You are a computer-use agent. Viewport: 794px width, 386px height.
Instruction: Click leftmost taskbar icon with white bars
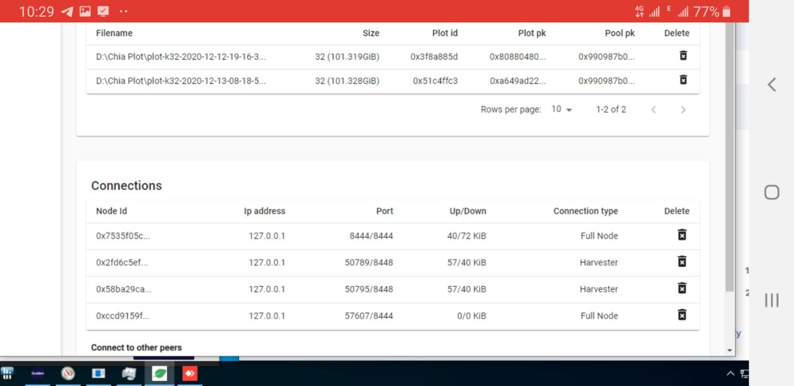pyautogui.click(x=7, y=373)
